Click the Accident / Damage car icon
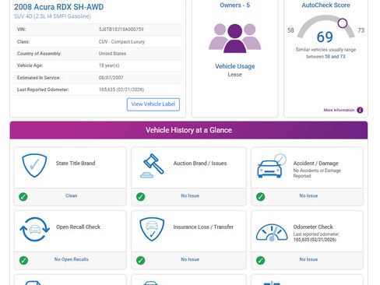Viewport: 380px width, 285px height. click(272, 166)
